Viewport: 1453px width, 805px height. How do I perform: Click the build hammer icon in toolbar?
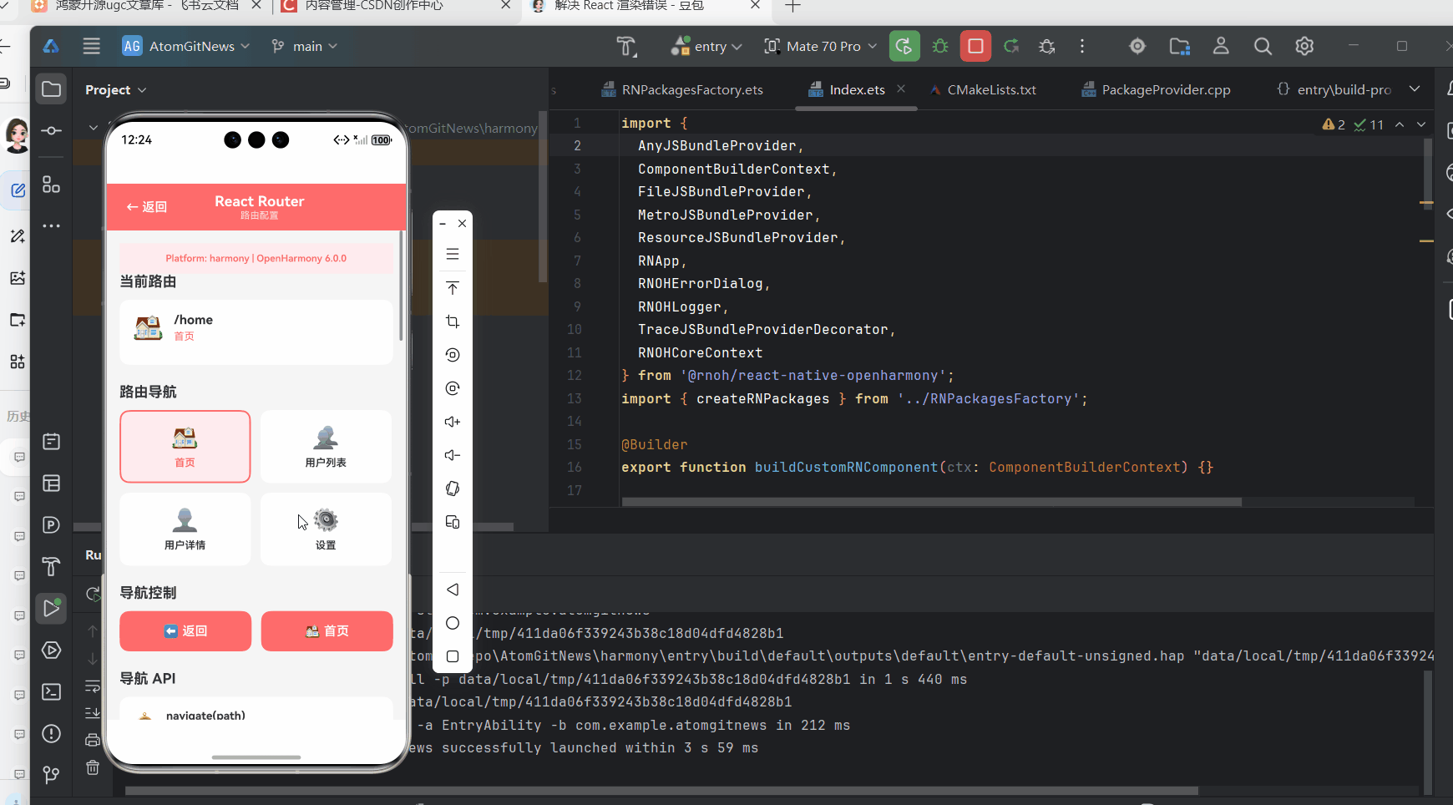click(626, 46)
